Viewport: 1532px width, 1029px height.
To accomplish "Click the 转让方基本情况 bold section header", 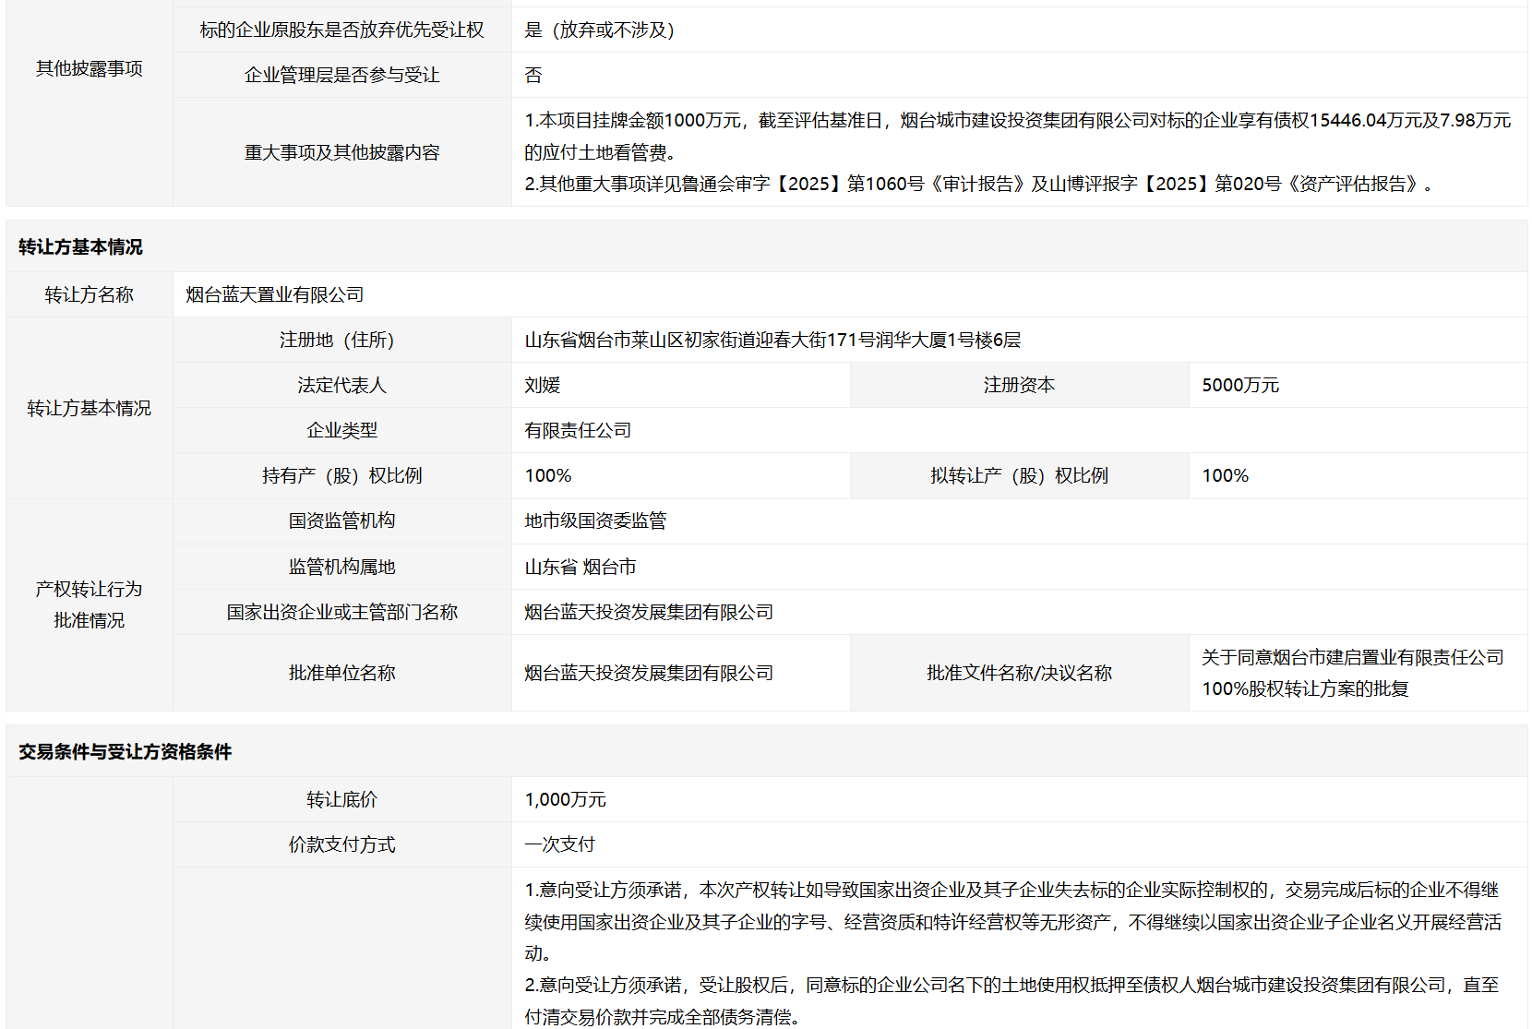I will coord(80,247).
